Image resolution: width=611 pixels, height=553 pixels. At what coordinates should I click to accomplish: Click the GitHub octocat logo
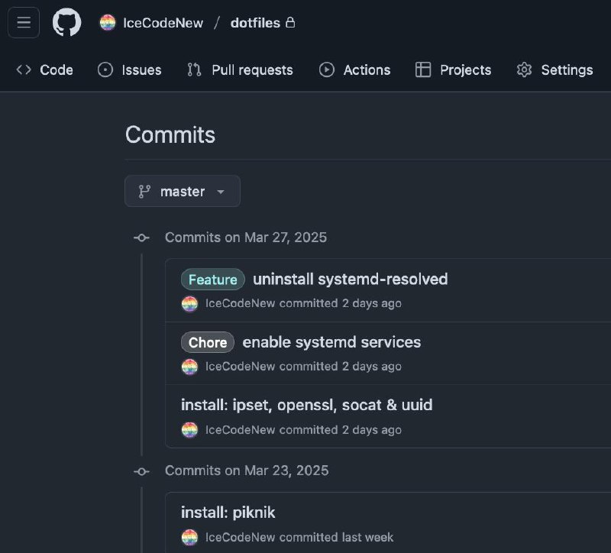point(66,22)
